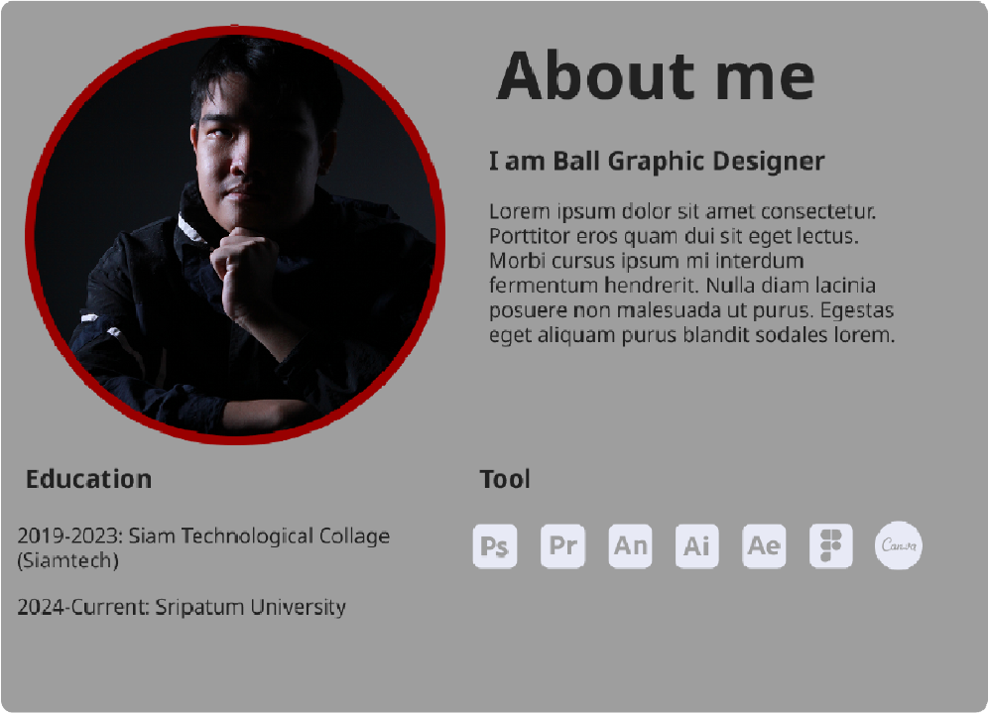Viewport: 989px width, 714px height.
Task: Select the Sripatum University entry
Action: 182,607
